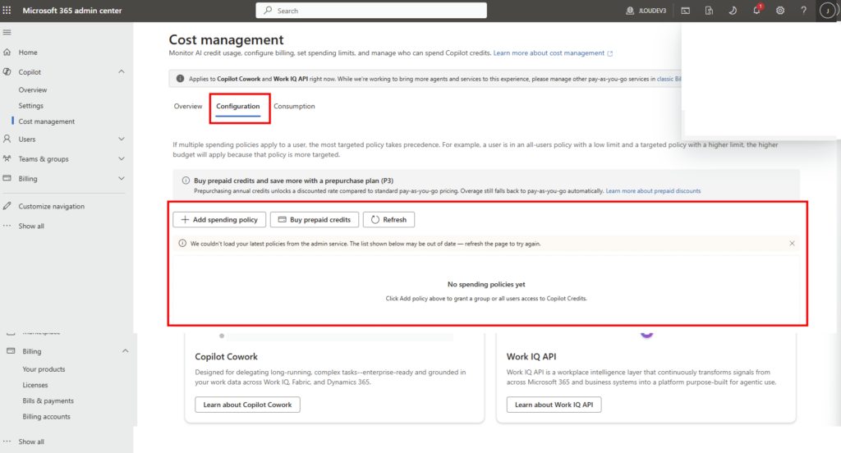Click Buy prepaid credits button
Screen dimensions: 841x453
[x=315, y=220]
